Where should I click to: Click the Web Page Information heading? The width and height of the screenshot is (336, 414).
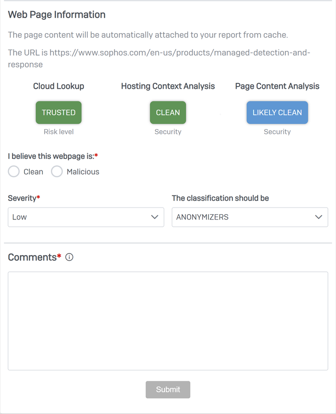pyautogui.click(x=56, y=15)
